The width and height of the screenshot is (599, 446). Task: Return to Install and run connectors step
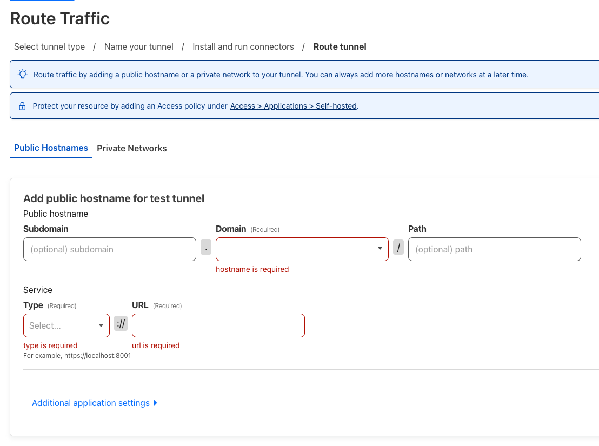[243, 47]
